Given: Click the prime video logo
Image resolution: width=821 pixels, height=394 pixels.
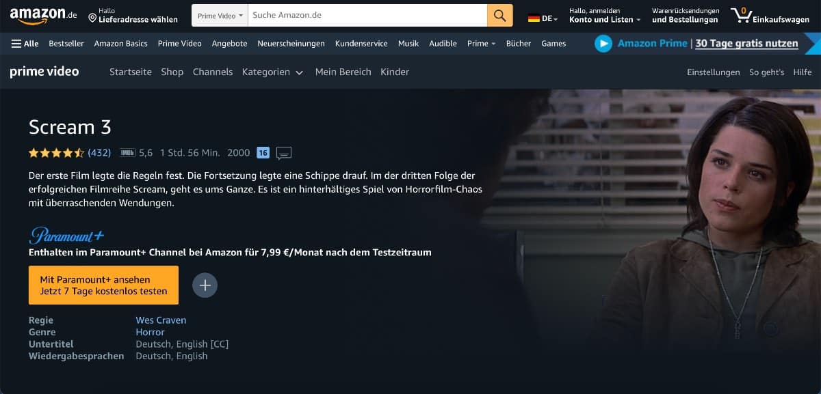Looking at the screenshot, I should coord(44,72).
